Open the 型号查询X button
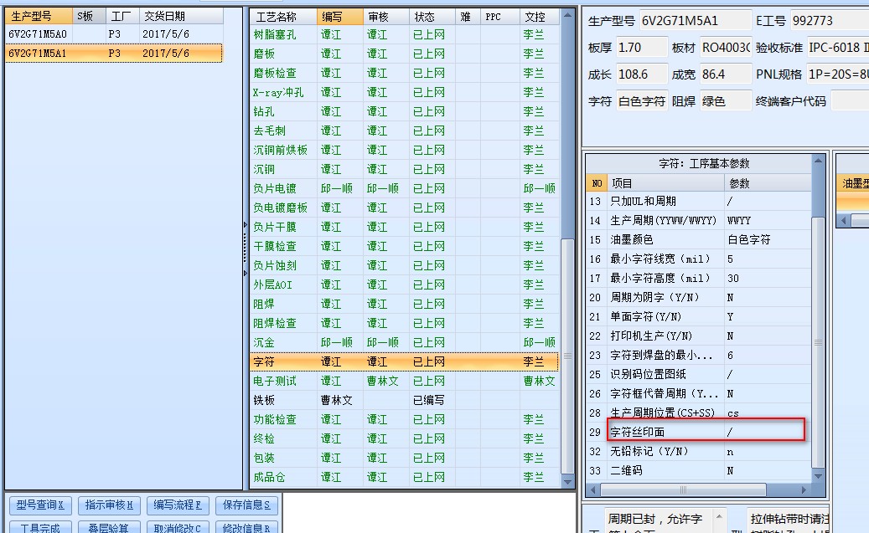The width and height of the screenshot is (869, 533). pyautogui.click(x=40, y=505)
